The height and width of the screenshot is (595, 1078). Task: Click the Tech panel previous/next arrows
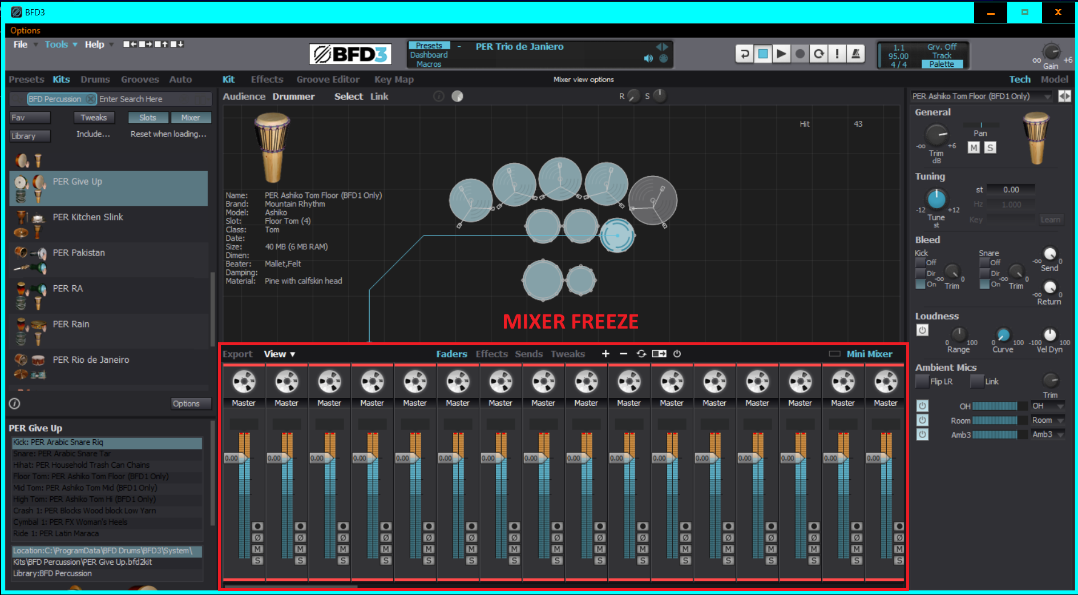tap(1065, 96)
